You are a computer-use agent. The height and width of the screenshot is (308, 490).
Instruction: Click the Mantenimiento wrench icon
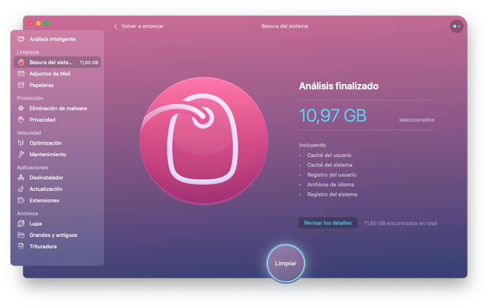tap(21, 154)
